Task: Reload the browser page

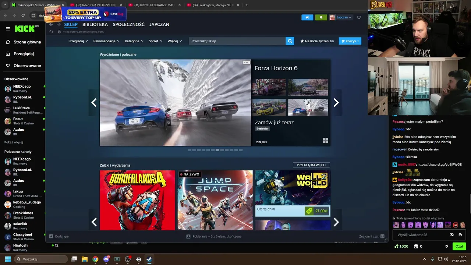Action: [x=23, y=15]
